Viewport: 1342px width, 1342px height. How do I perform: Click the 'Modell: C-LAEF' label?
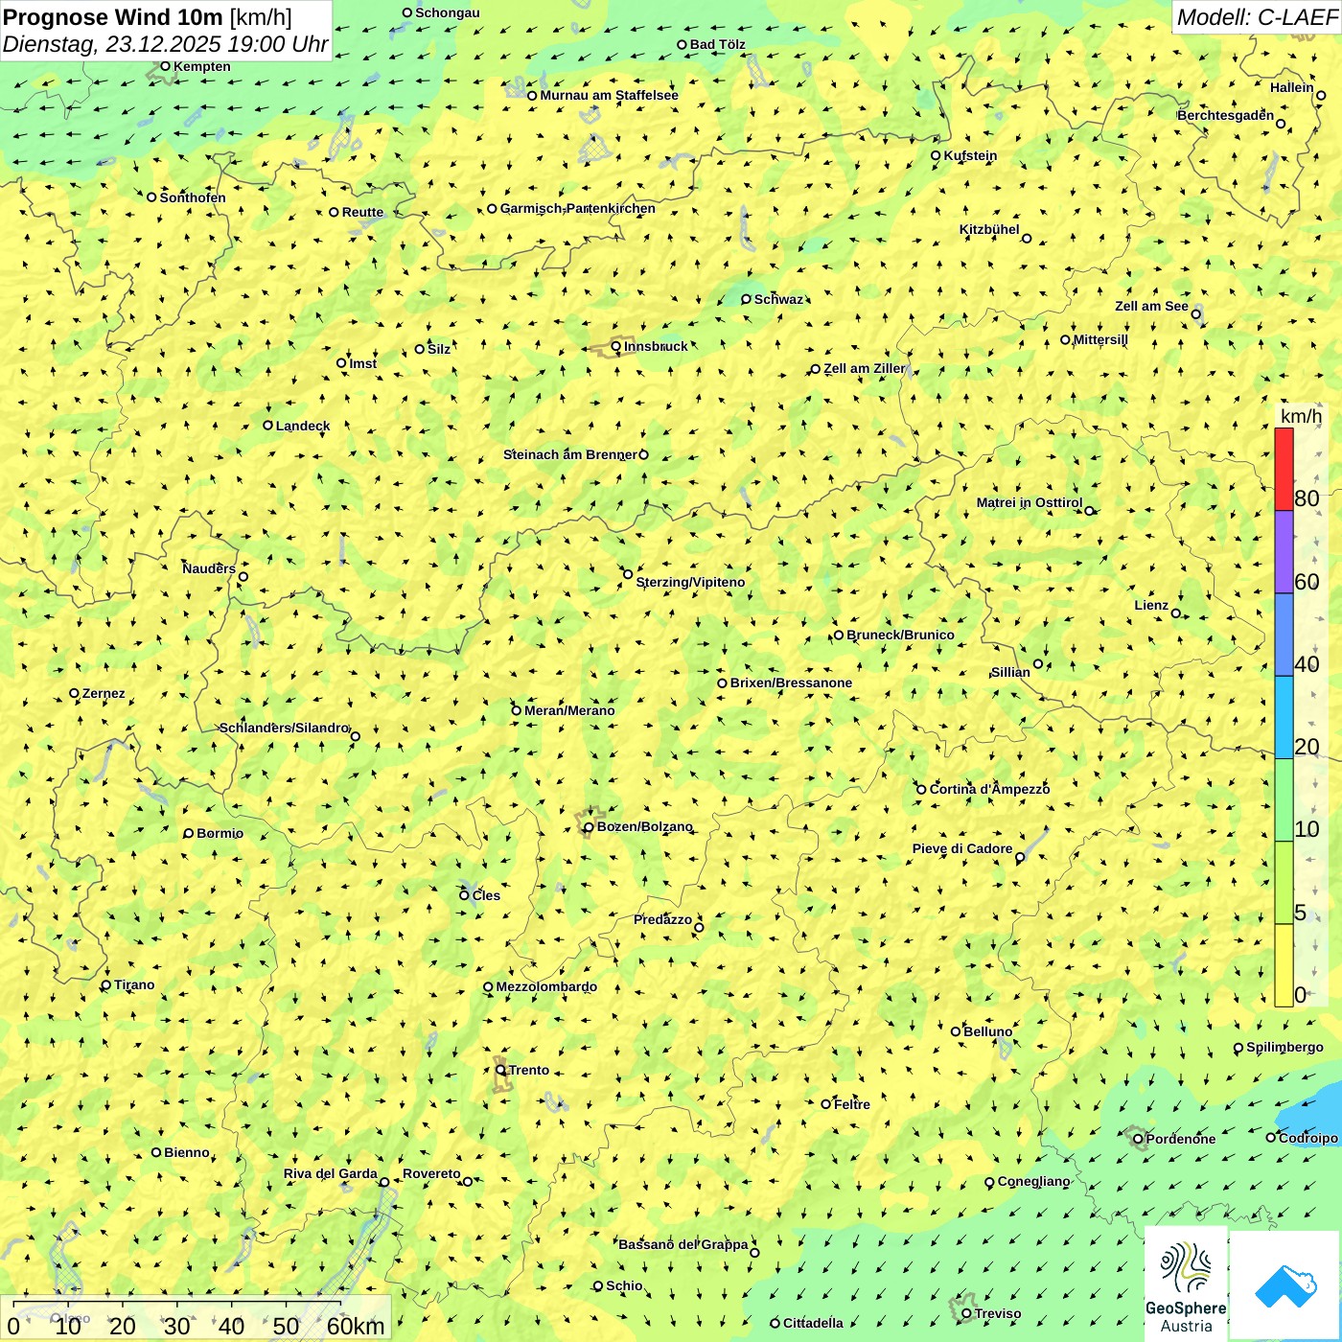click(1257, 17)
